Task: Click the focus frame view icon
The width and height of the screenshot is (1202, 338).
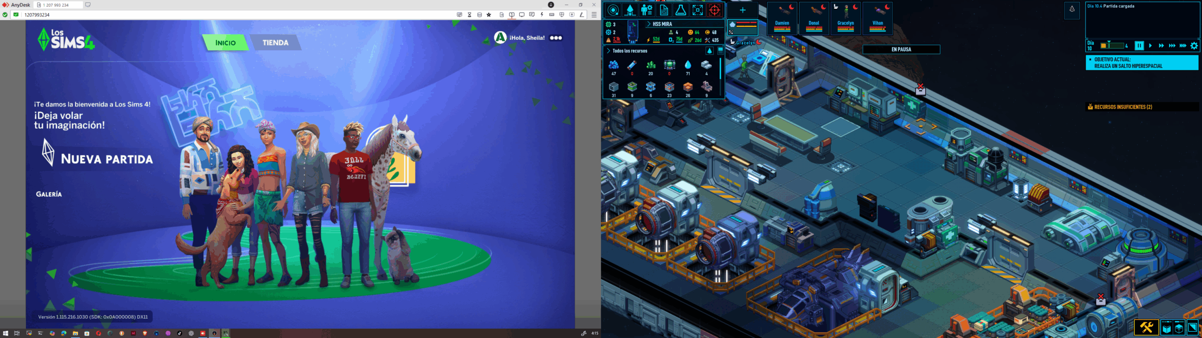Action: [x=698, y=10]
